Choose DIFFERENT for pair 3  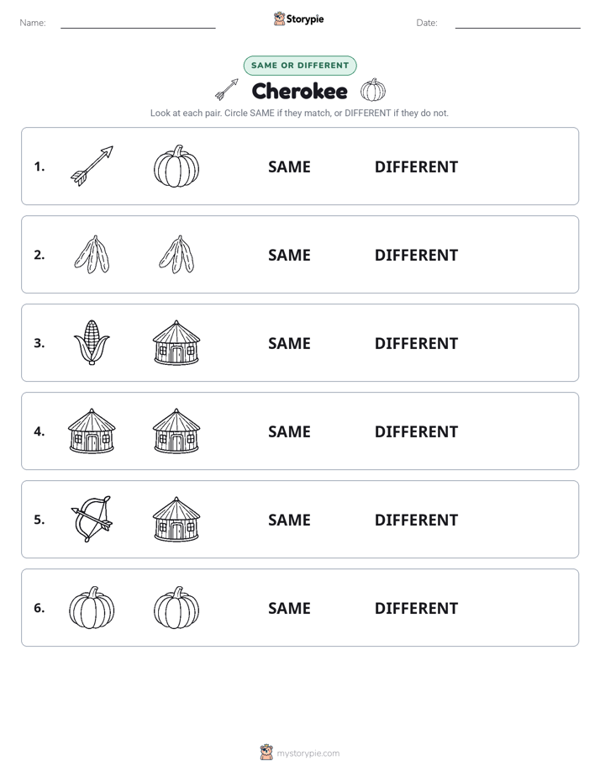(416, 343)
